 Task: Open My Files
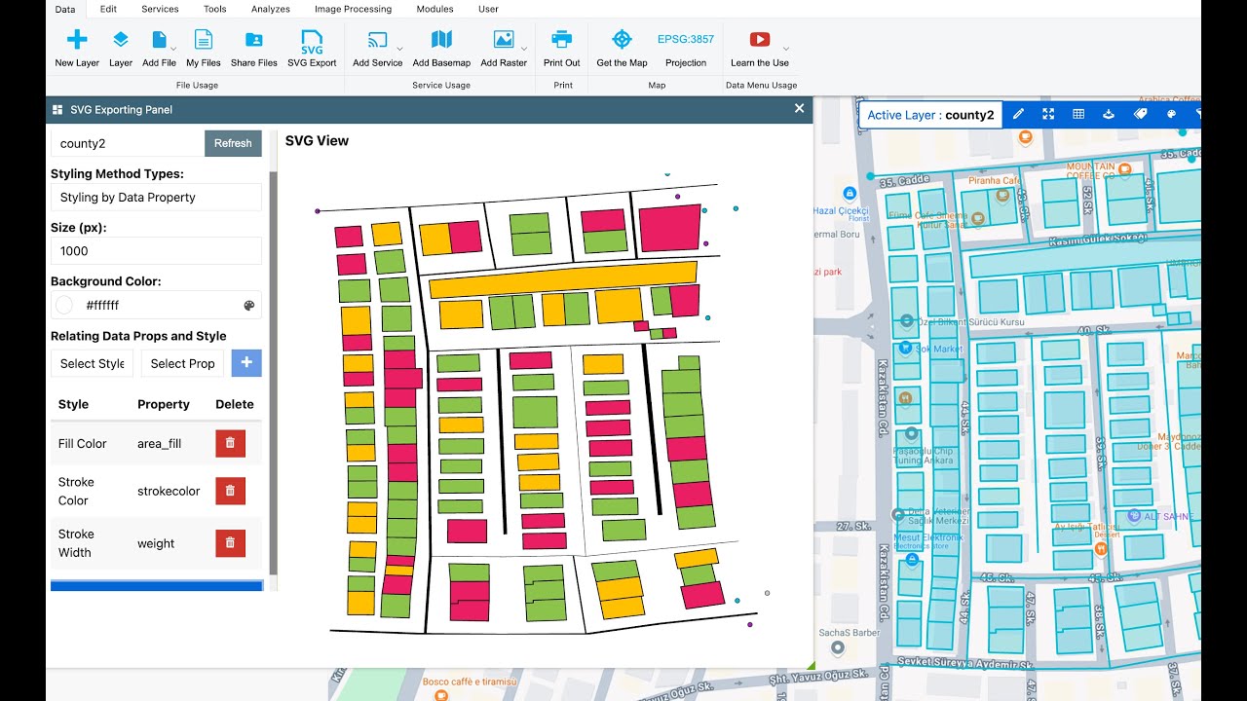[204, 40]
